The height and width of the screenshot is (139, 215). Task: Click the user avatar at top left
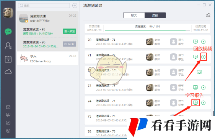pos(8,13)
